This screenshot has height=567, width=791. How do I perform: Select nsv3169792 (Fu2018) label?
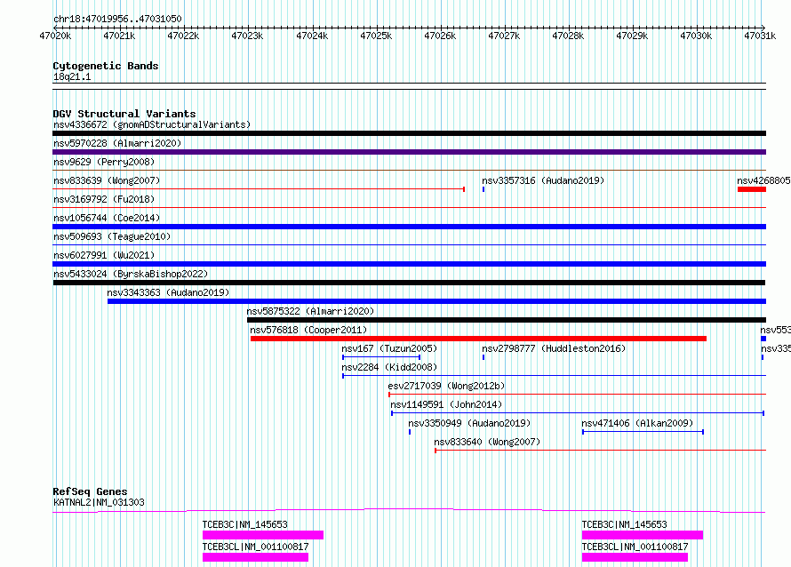click(104, 199)
